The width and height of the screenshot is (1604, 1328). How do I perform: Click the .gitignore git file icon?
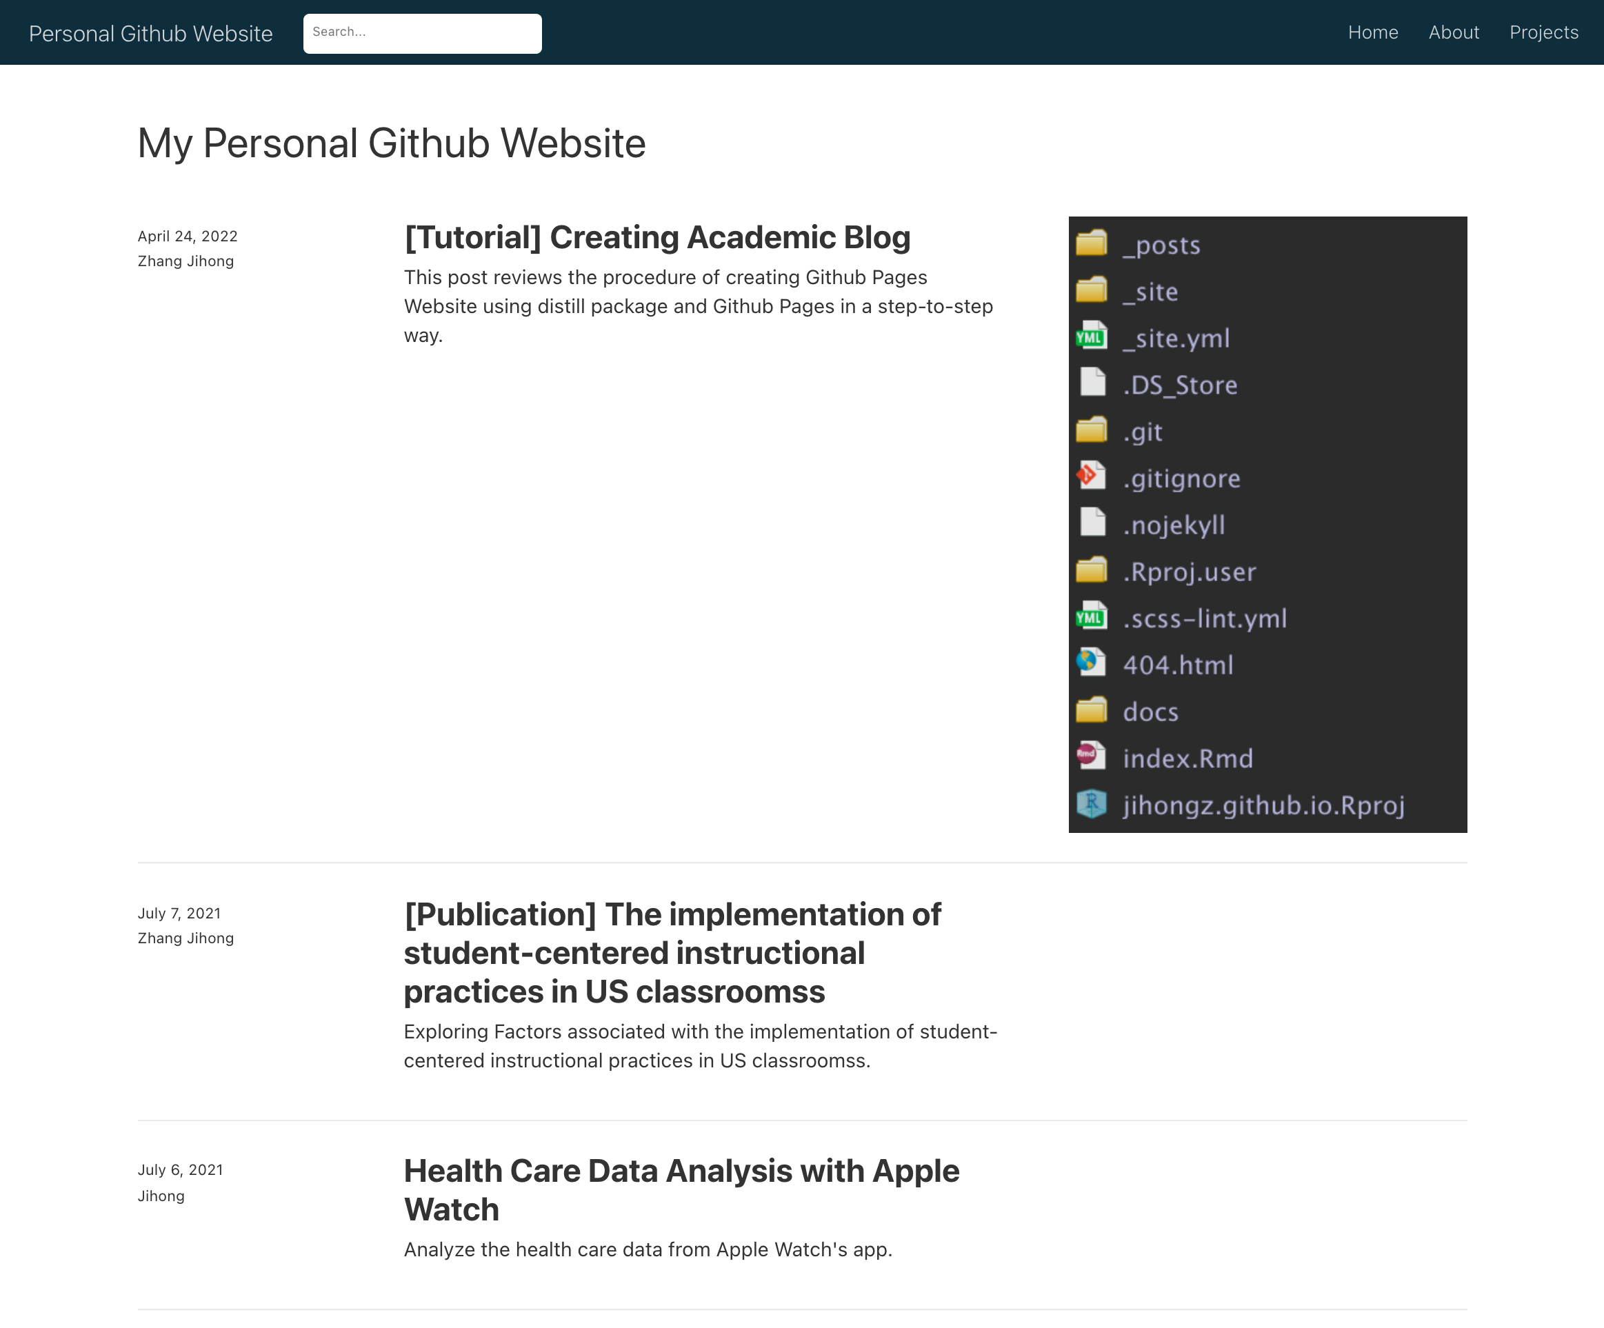click(x=1091, y=476)
